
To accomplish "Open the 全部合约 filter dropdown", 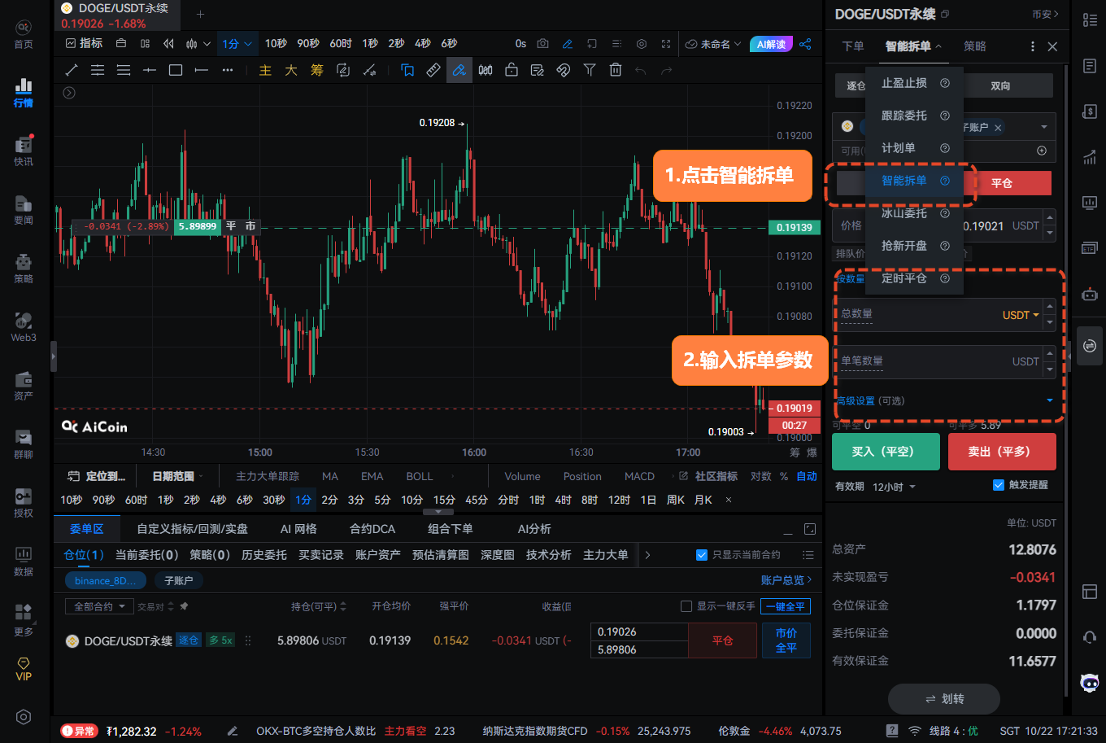I will 99,606.
